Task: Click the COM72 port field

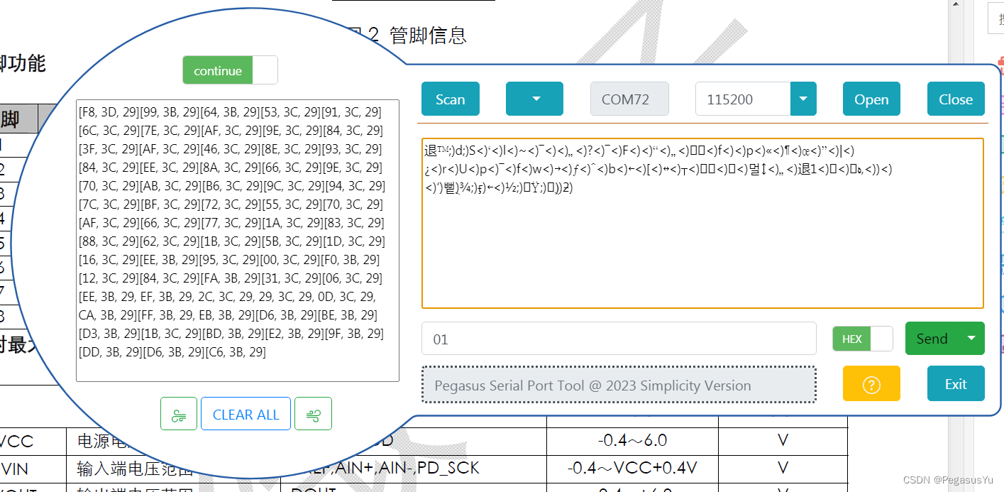Action: click(x=629, y=99)
